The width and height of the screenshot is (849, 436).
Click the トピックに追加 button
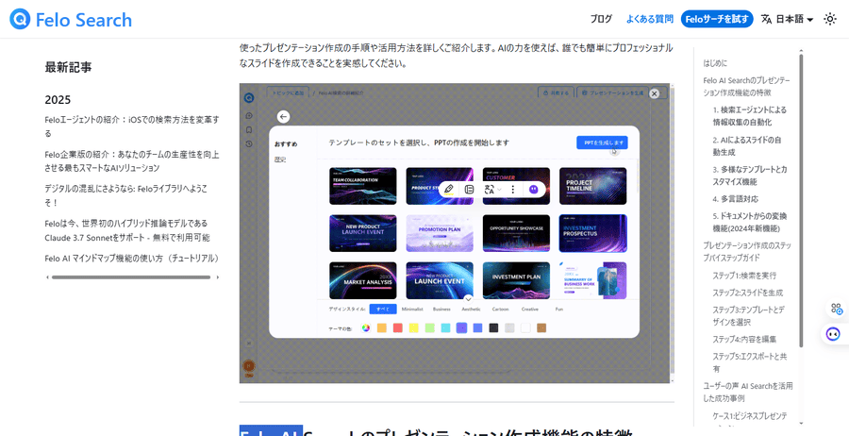pos(287,92)
